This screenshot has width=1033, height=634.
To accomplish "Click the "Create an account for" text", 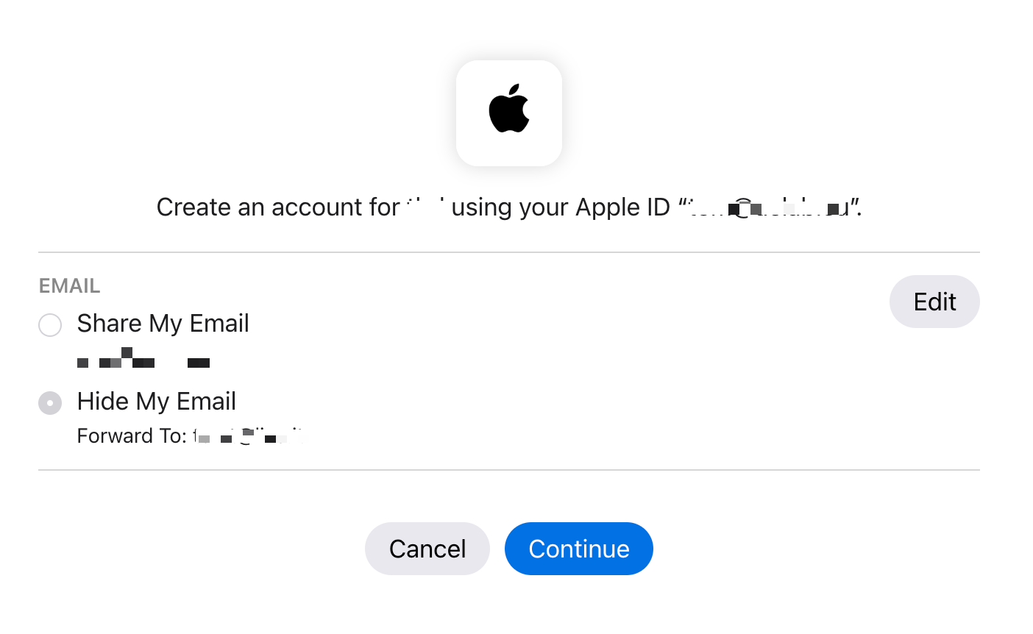I will click(277, 207).
